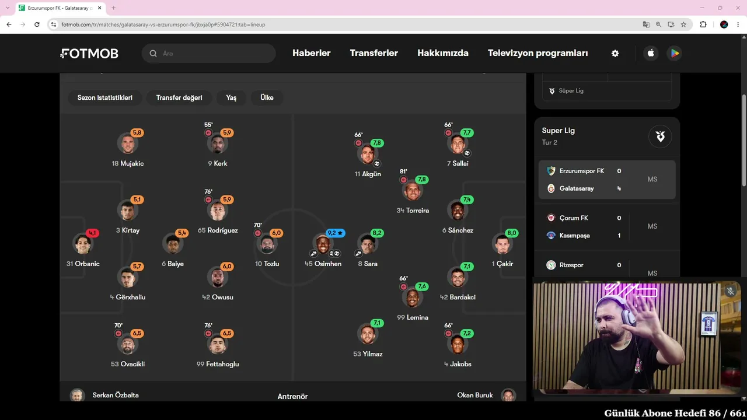Open the Erzurumspor FK vs Galatasaray match row

[607, 180]
